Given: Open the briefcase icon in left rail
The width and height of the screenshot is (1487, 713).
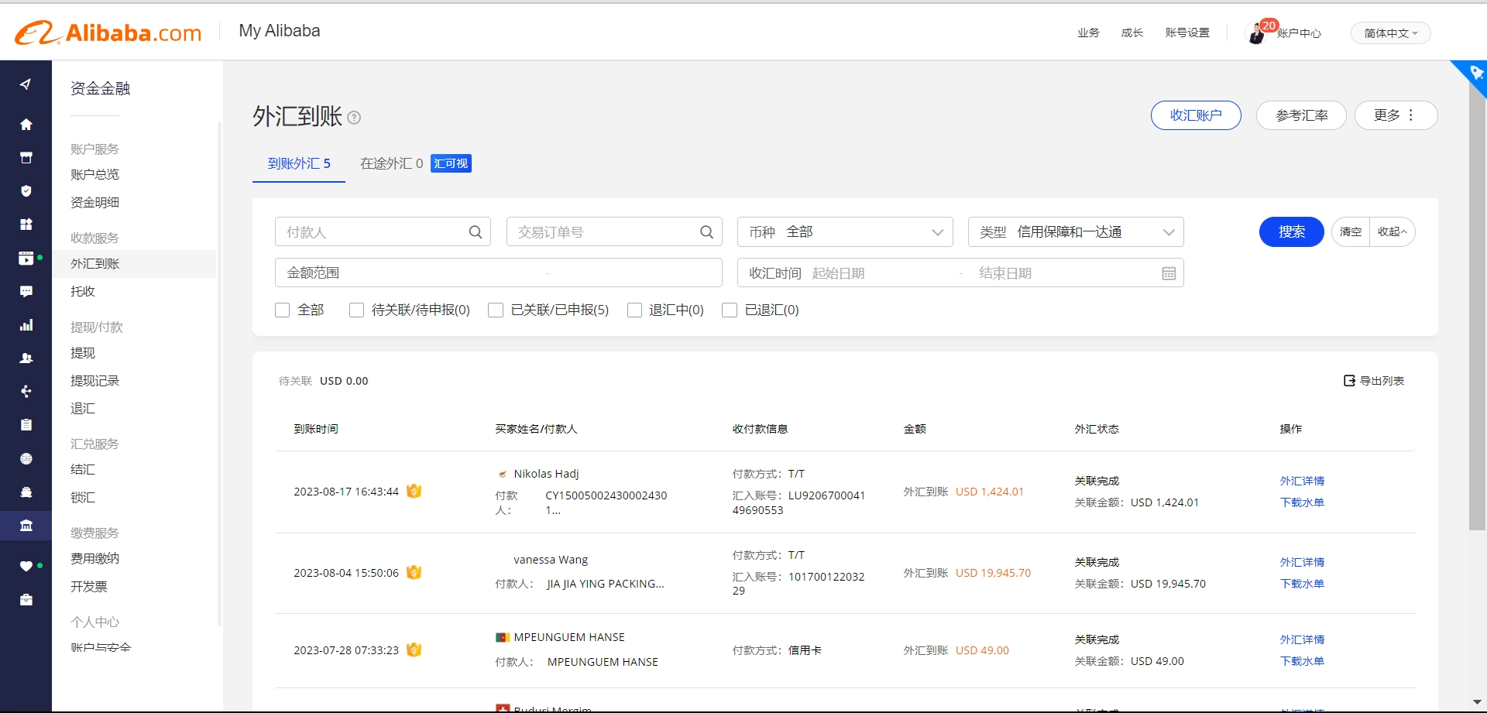Looking at the screenshot, I should coord(26,599).
